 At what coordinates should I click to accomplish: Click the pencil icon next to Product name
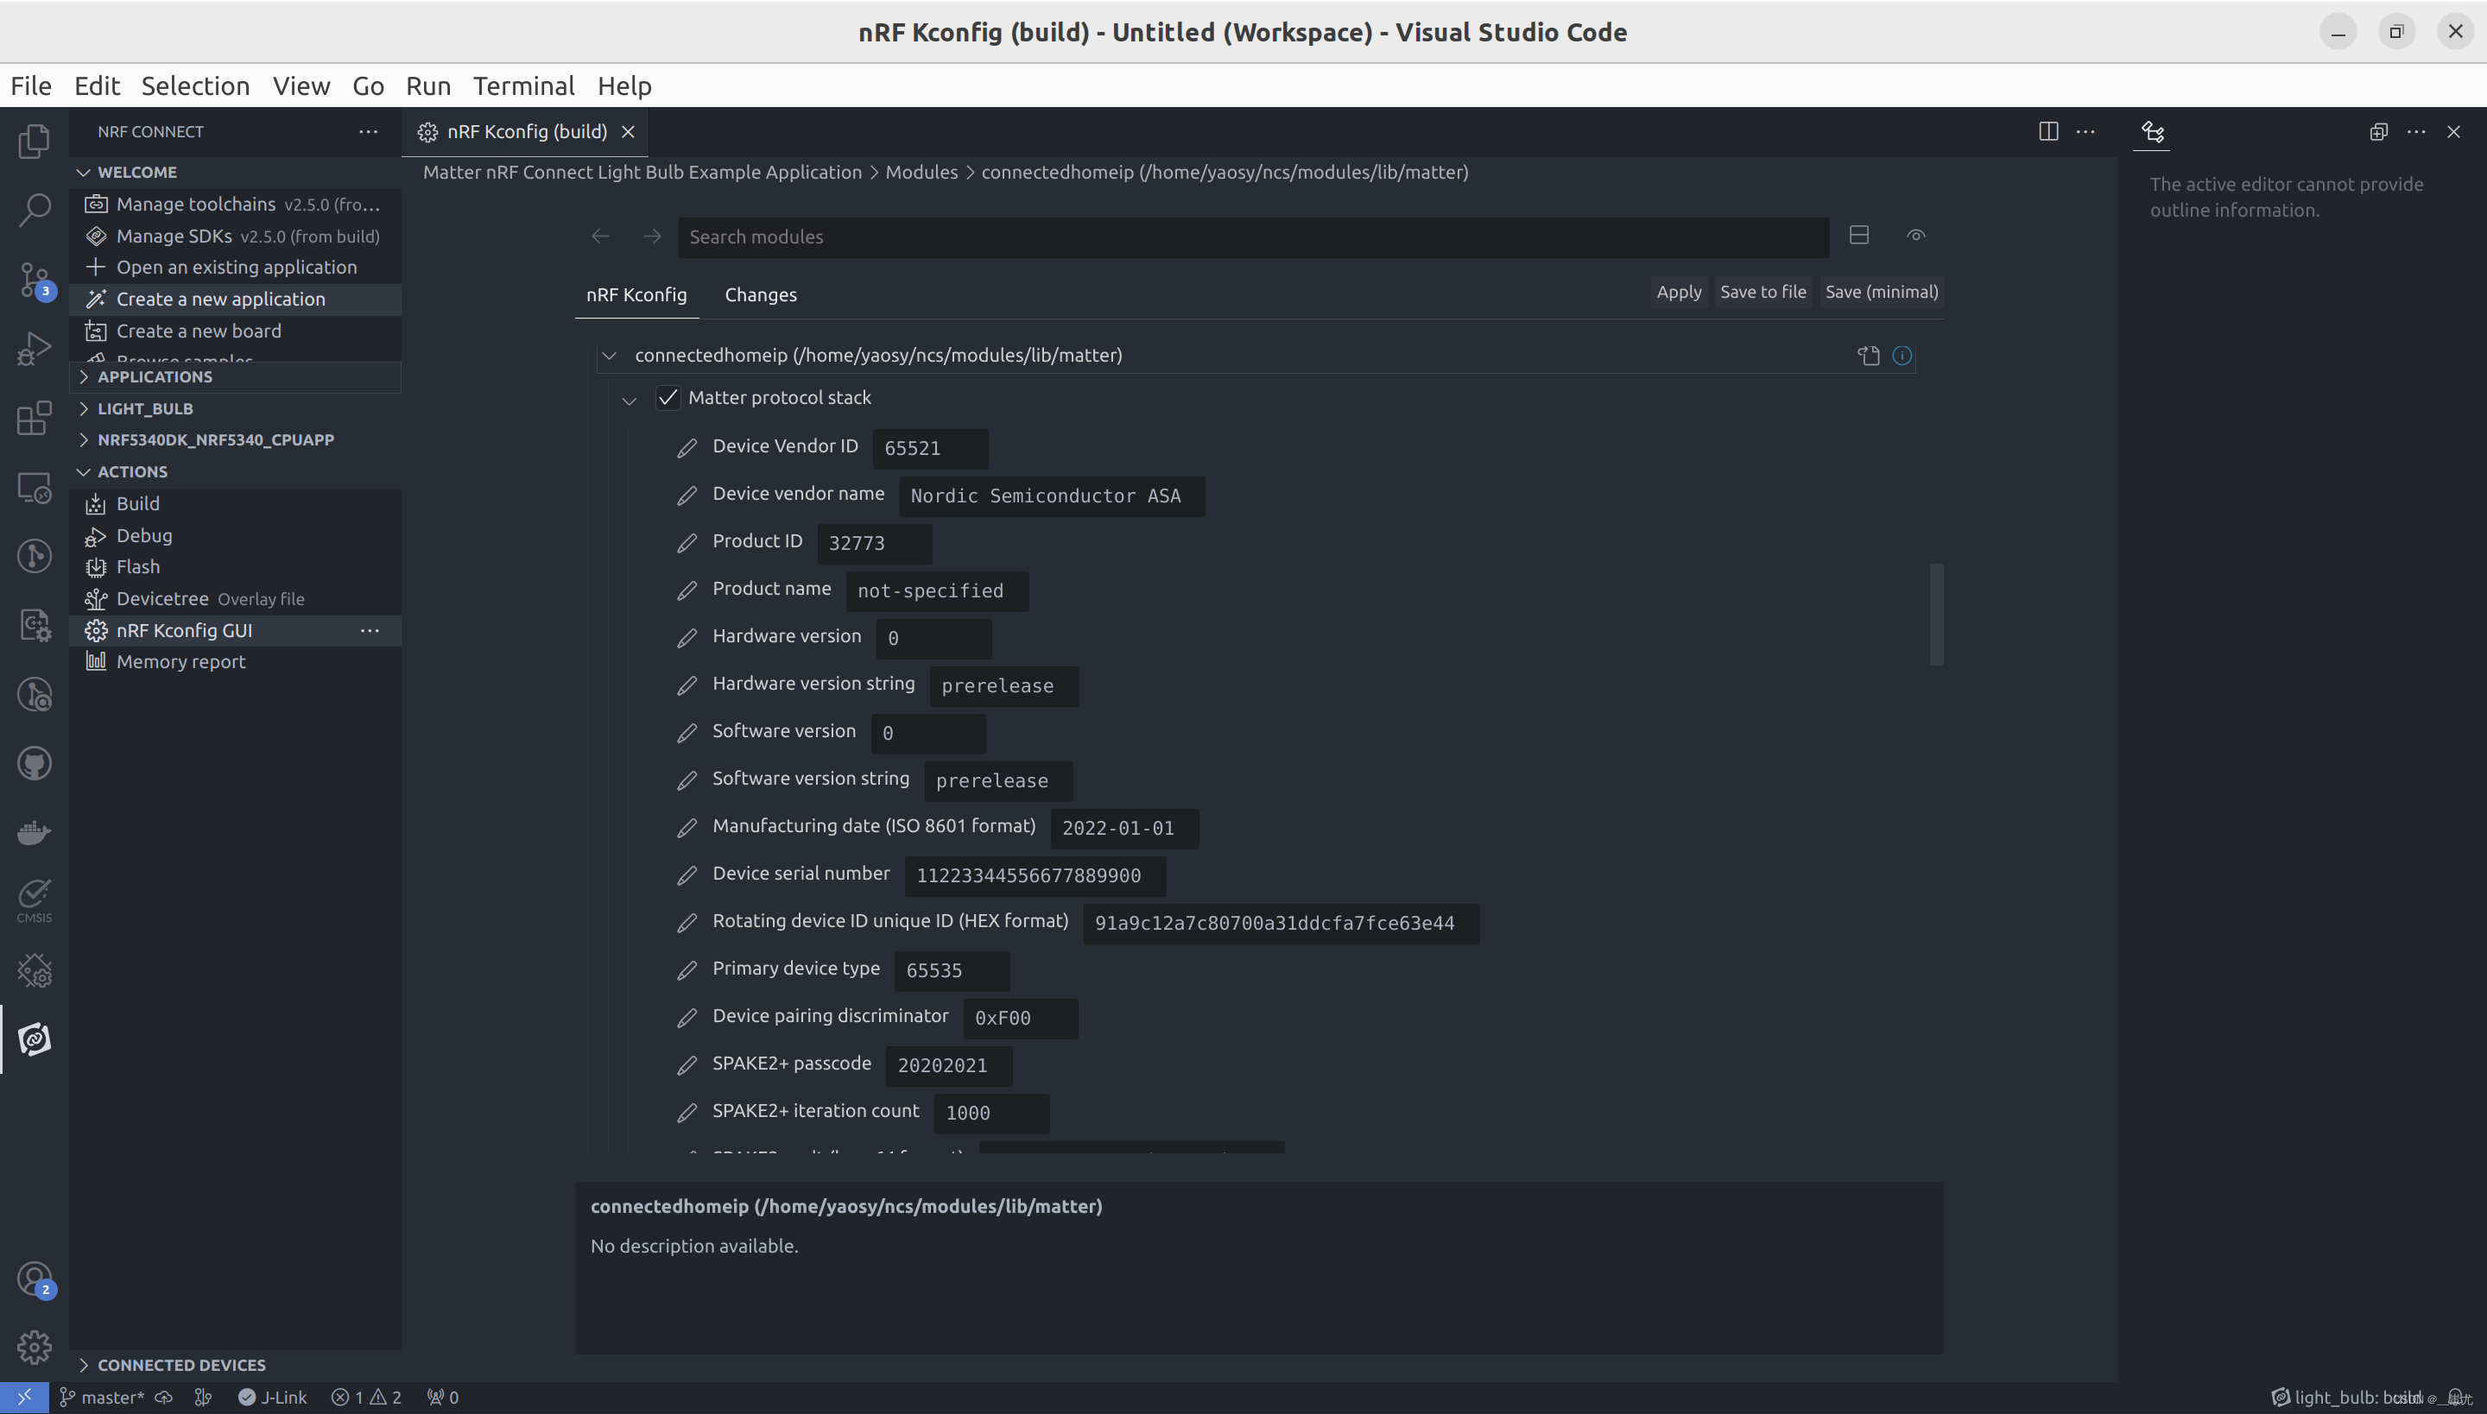click(x=687, y=590)
